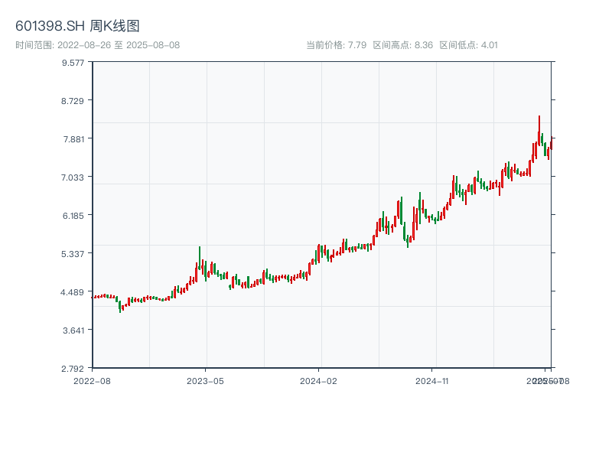612x459 pixels.
Task: Click the tall green candle near 2023-05
Action: 200,257
